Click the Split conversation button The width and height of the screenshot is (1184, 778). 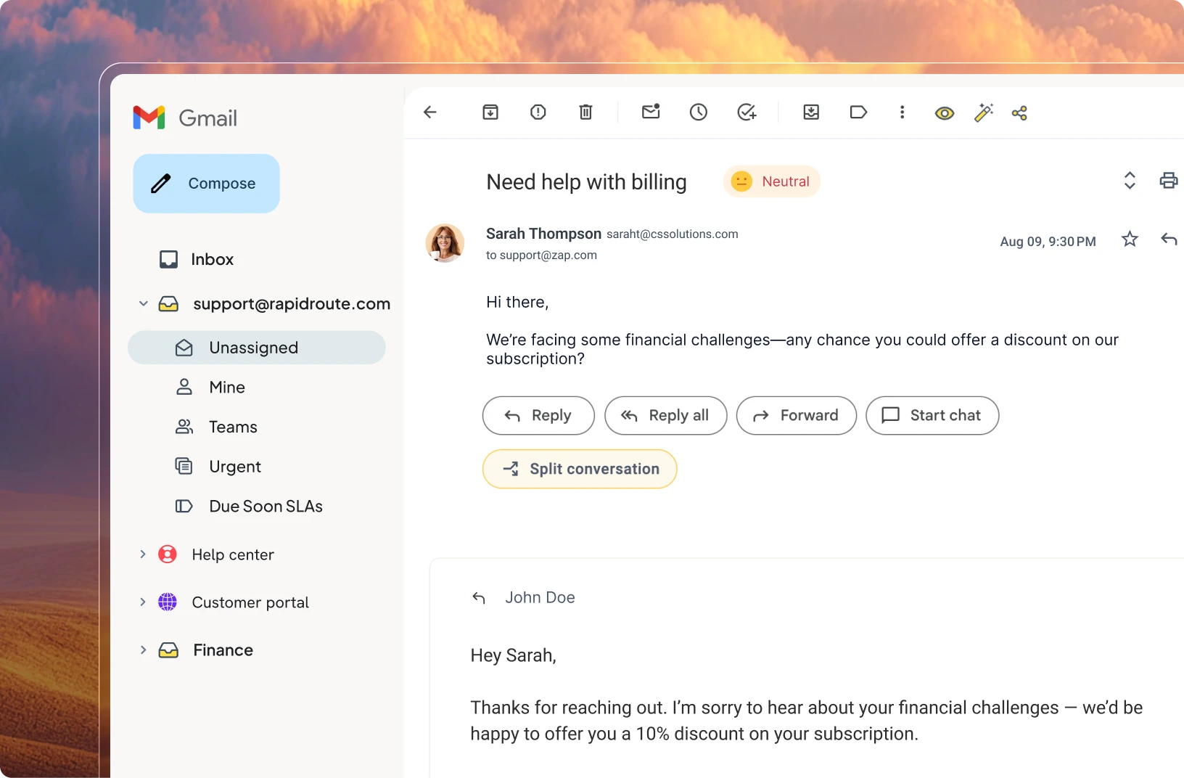click(580, 469)
